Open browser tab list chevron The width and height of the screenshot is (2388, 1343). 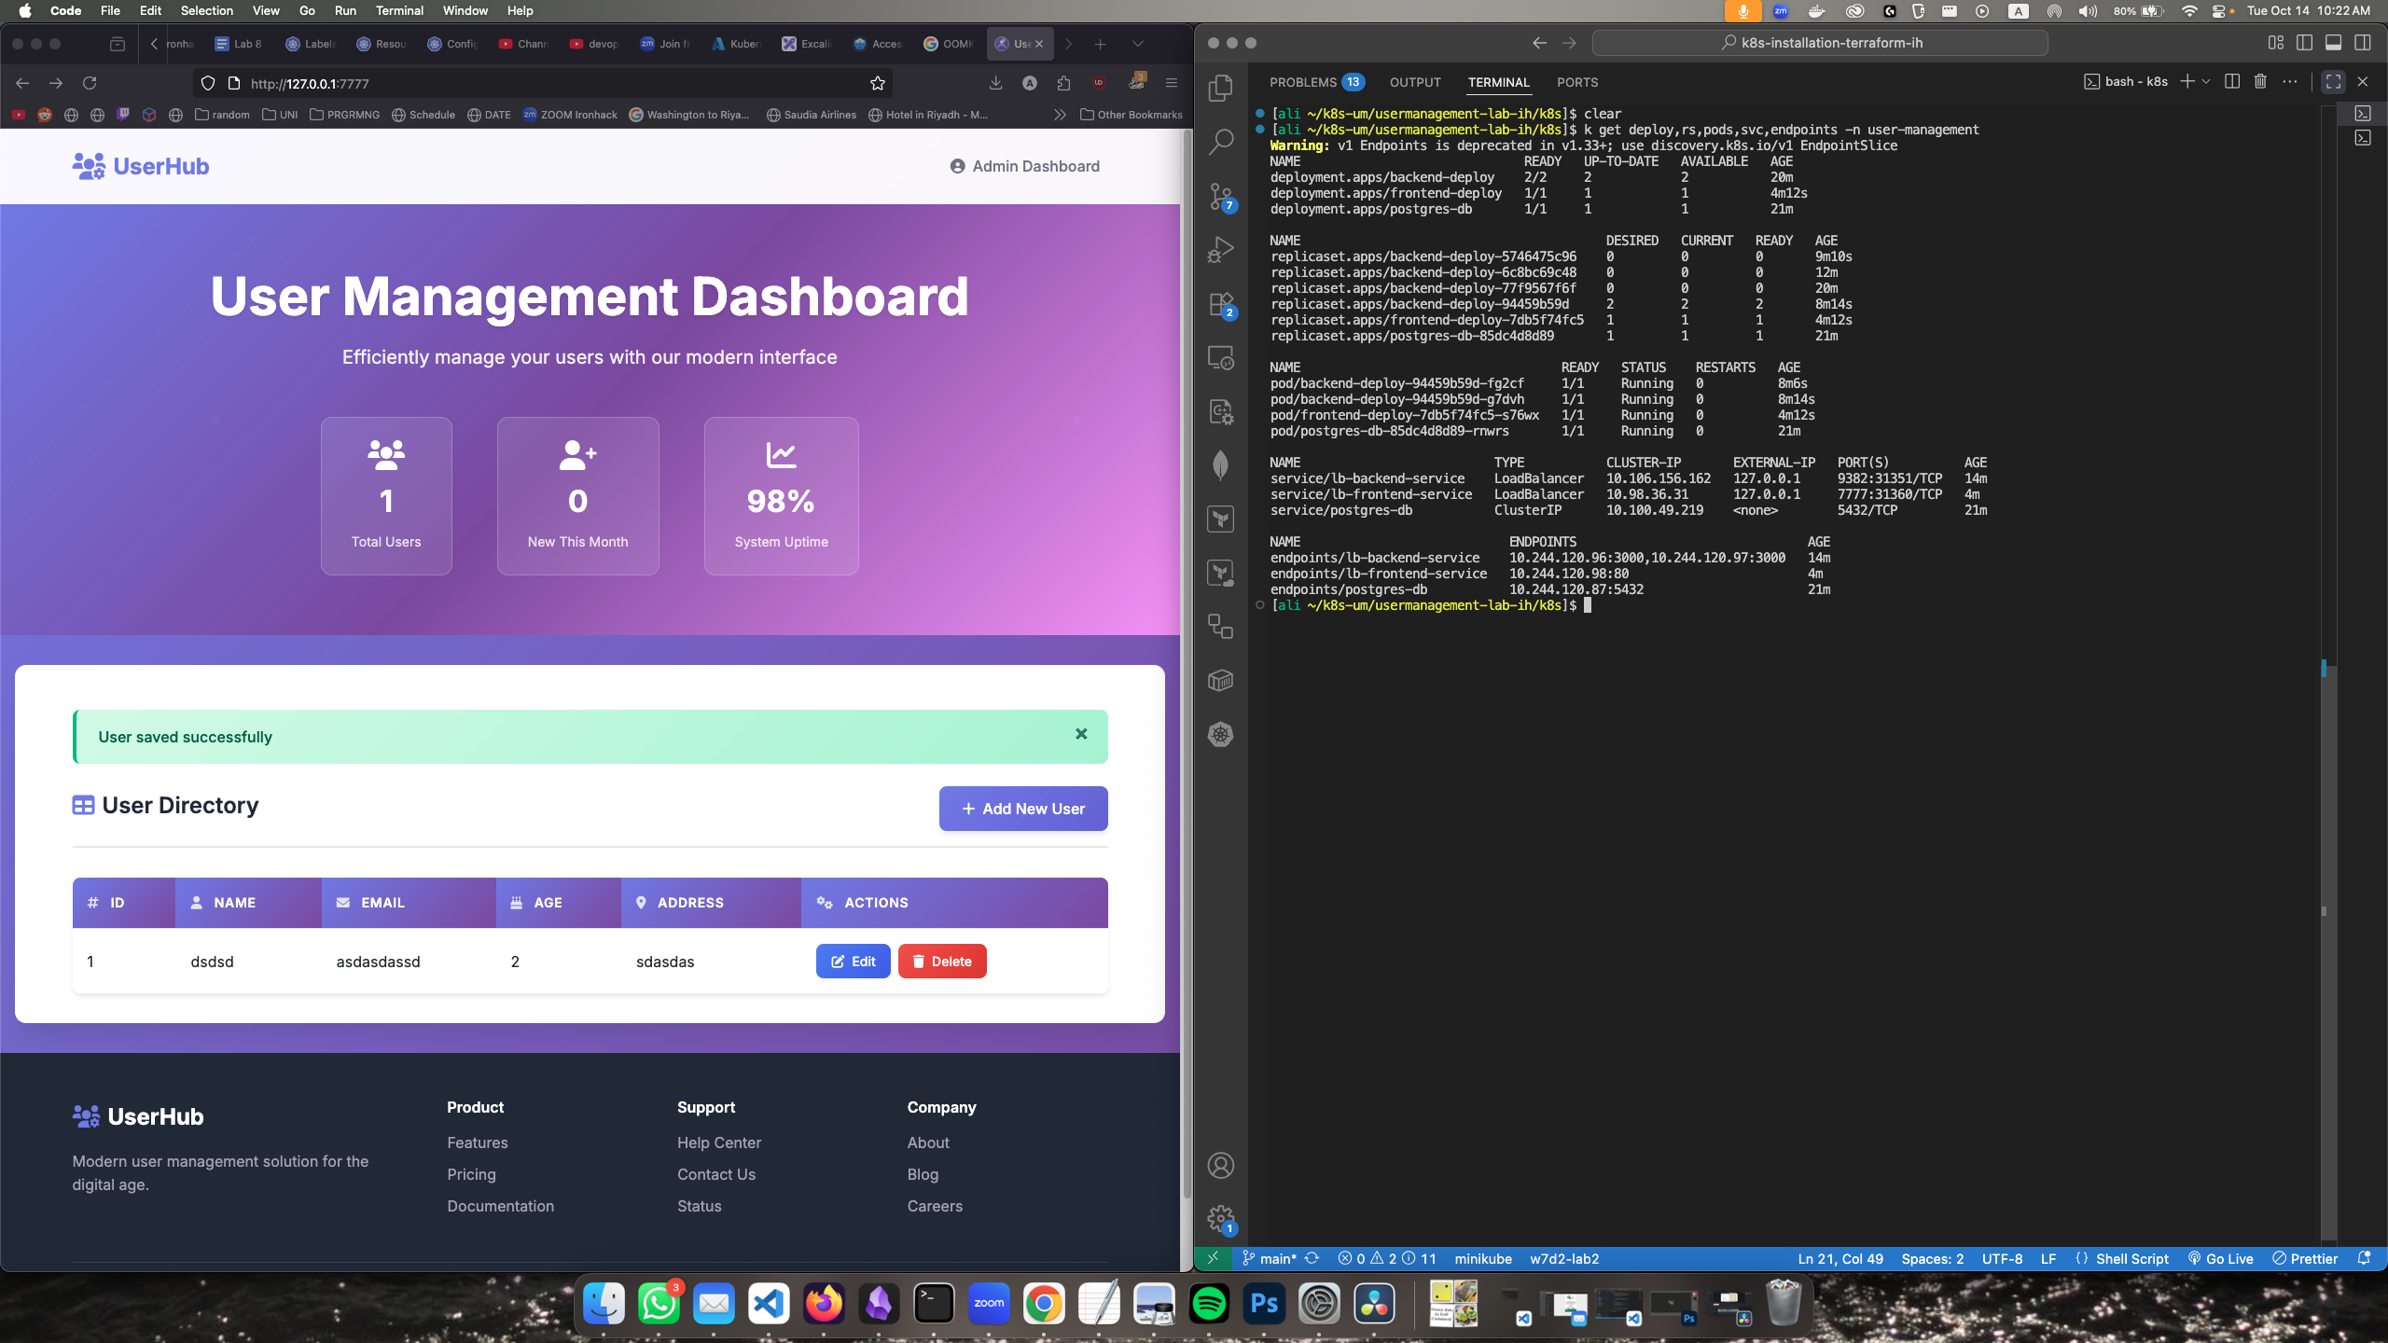coord(1137,44)
